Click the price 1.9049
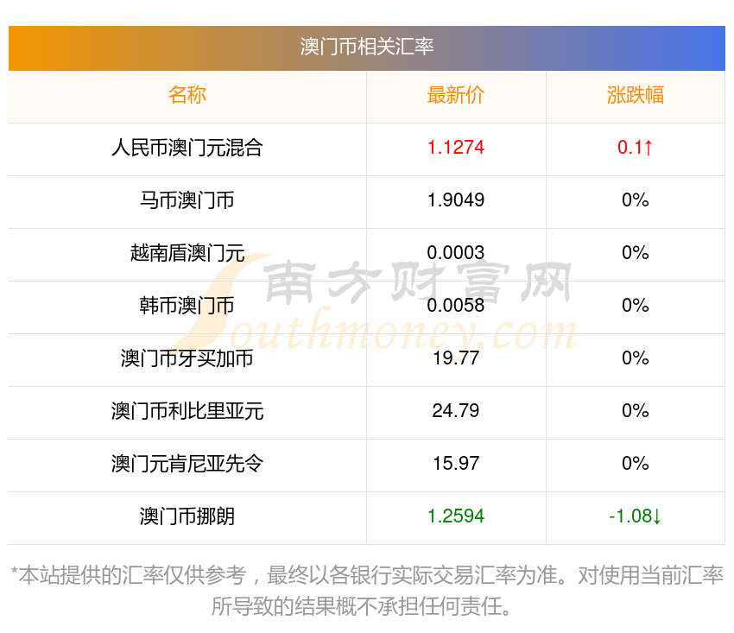Screen dimensions: 734x633 pos(455,200)
